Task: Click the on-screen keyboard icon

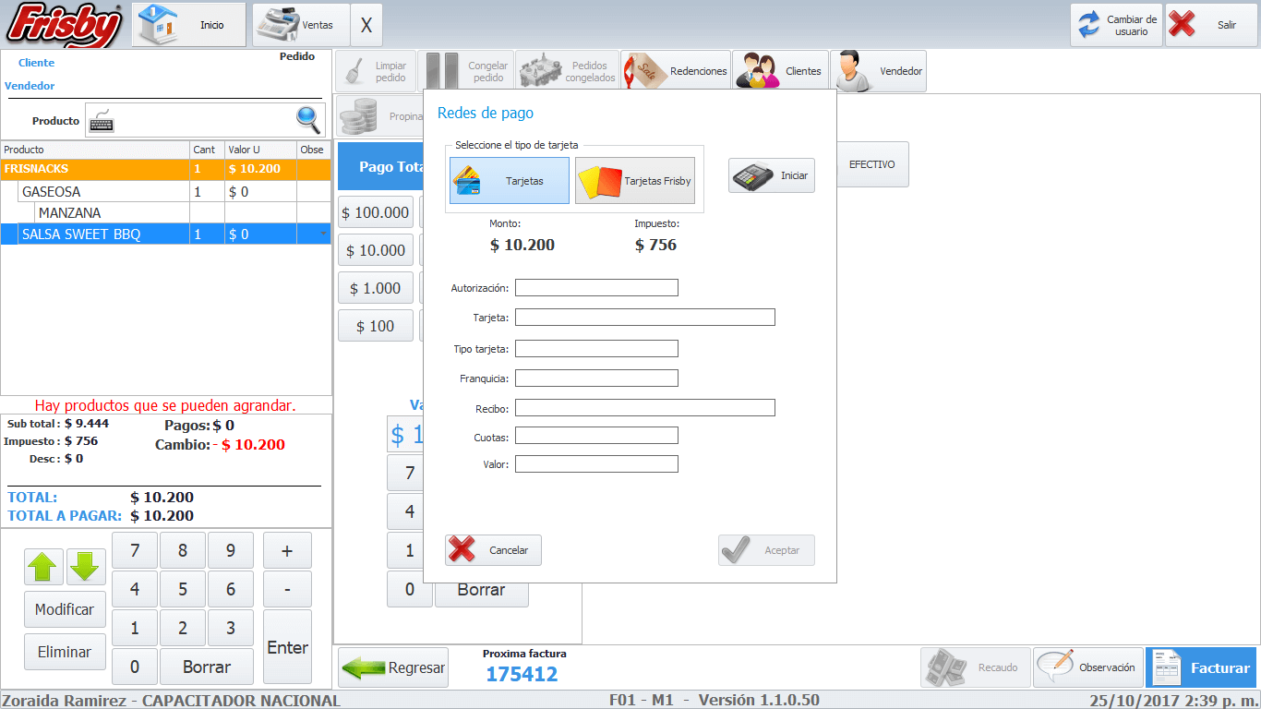Action: click(x=102, y=121)
